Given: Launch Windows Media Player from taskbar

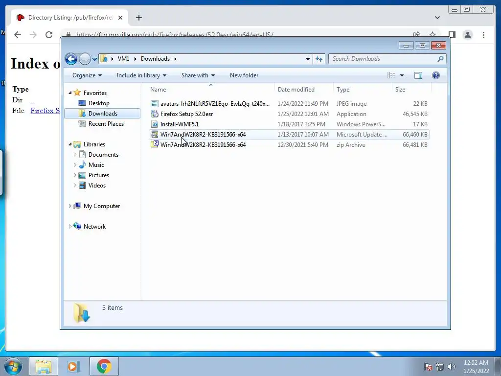Looking at the screenshot, I should click(73, 366).
